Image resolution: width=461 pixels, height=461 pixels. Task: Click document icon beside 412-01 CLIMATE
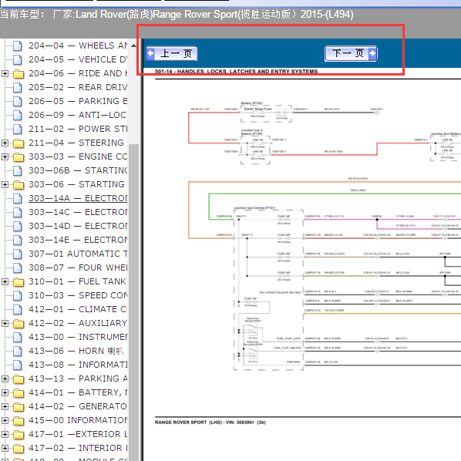tap(18, 310)
